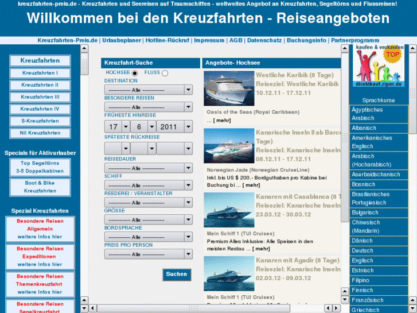Open the Datenschutz page link
Screen dimensions: 417x313
[x=264, y=41]
